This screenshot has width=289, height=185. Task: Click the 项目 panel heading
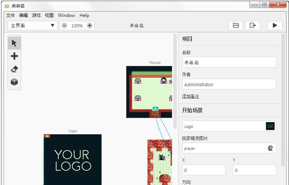(187, 39)
